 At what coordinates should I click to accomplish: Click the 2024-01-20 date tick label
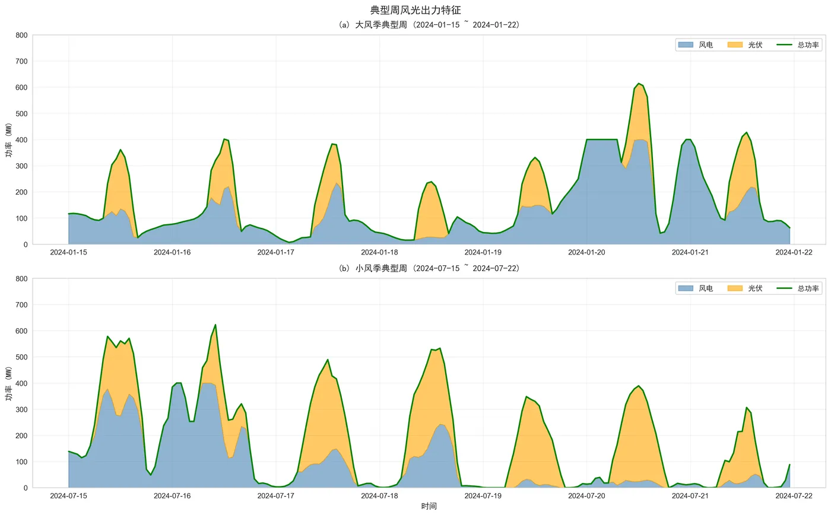pyautogui.click(x=587, y=252)
